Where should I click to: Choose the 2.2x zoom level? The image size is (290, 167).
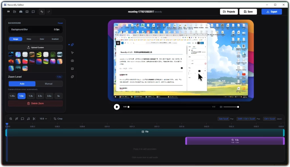40,96
